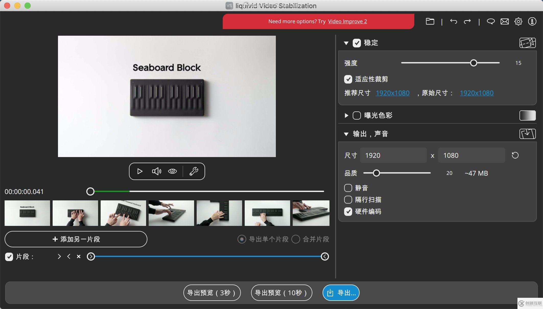Collapse the 输出，声音 section triangle
The width and height of the screenshot is (543, 309).
346,134
